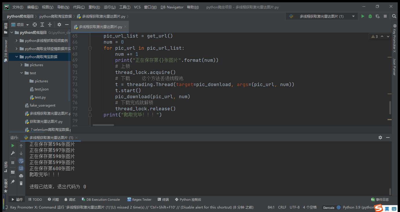This screenshot has height=212, width=400.
Task: Print the console output
Action: tap(21, 176)
